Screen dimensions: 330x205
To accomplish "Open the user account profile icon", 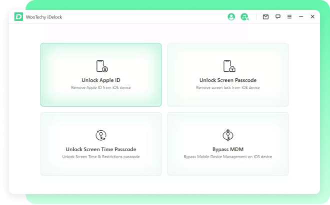I will tap(231, 17).
